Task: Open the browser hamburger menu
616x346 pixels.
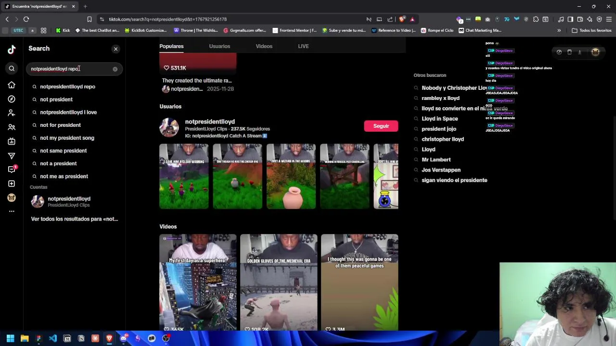Action: (609, 19)
